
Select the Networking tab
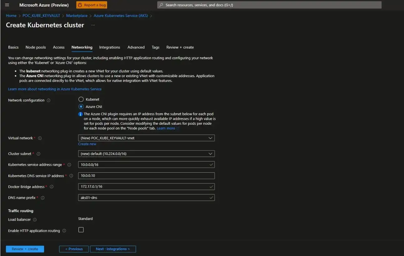(82, 47)
